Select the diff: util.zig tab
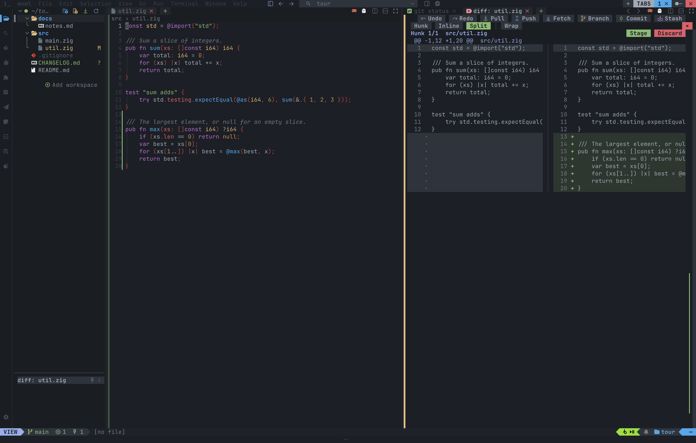 click(497, 11)
